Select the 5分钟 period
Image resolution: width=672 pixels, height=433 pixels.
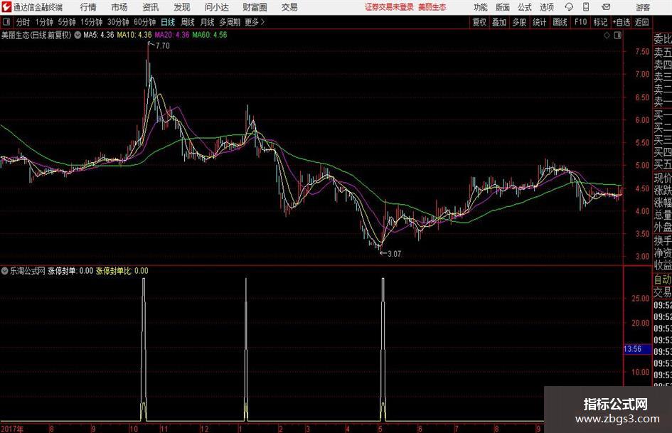pyautogui.click(x=67, y=22)
